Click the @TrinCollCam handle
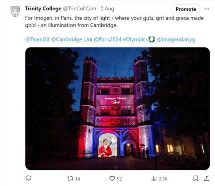The image size is (215, 186). click(x=77, y=9)
